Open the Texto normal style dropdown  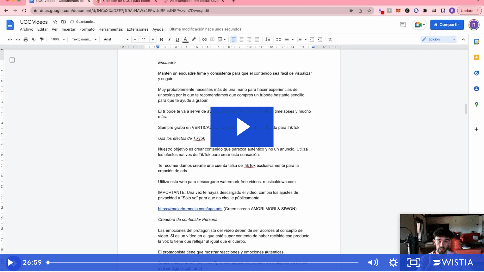click(84, 39)
